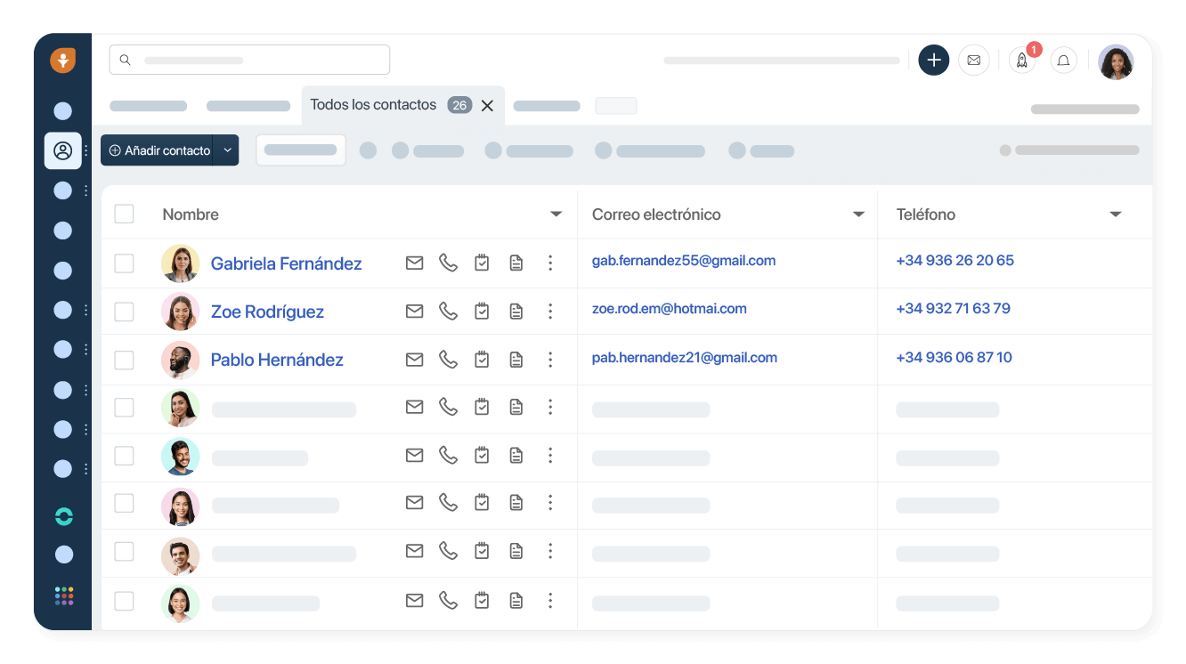Close the Todos los contactos tab
1186x664 pixels.
[x=487, y=105]
